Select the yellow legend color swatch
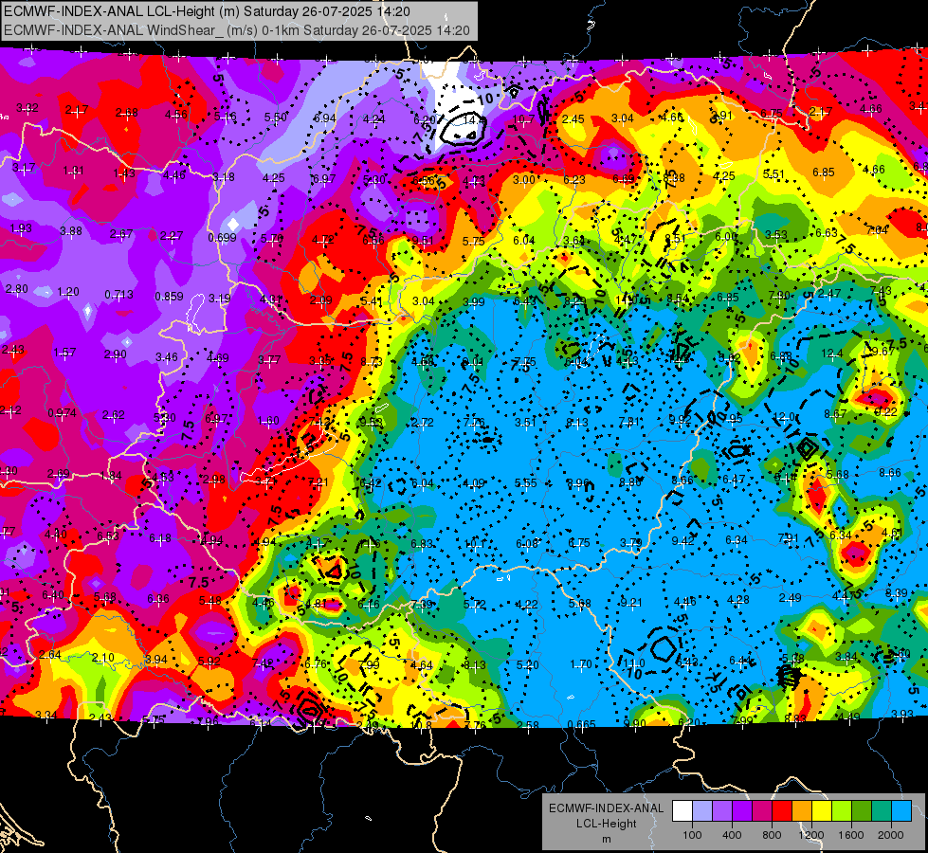 click(x=822, y=811)
